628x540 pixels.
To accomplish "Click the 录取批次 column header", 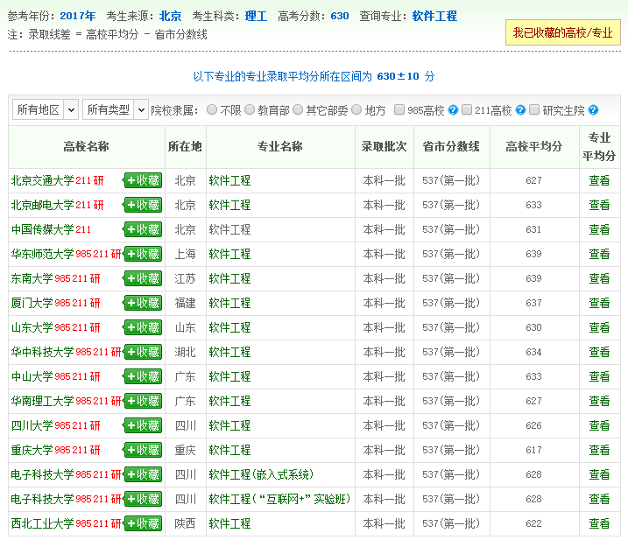I will [x=384, y=146].
